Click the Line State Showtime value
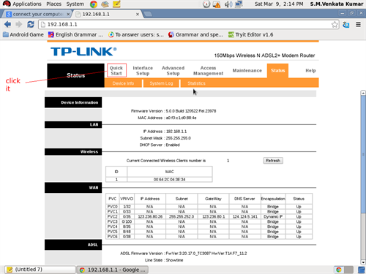Viewport: 366px width, 274px height. click(x=174, y=260)
